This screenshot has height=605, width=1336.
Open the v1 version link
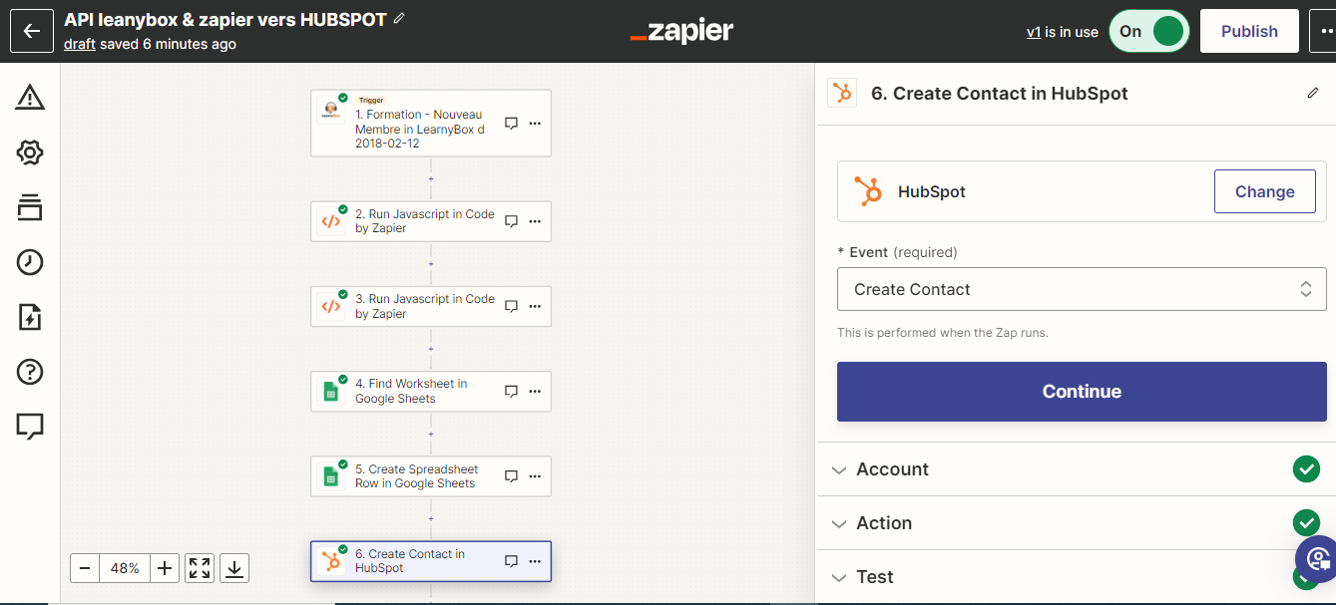(x=1034, y=32)
